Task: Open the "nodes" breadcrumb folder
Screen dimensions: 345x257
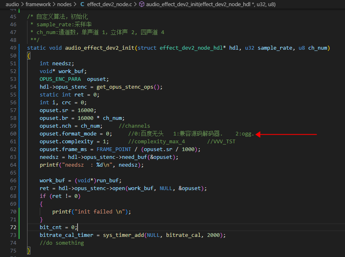Action: click(64, 4)
